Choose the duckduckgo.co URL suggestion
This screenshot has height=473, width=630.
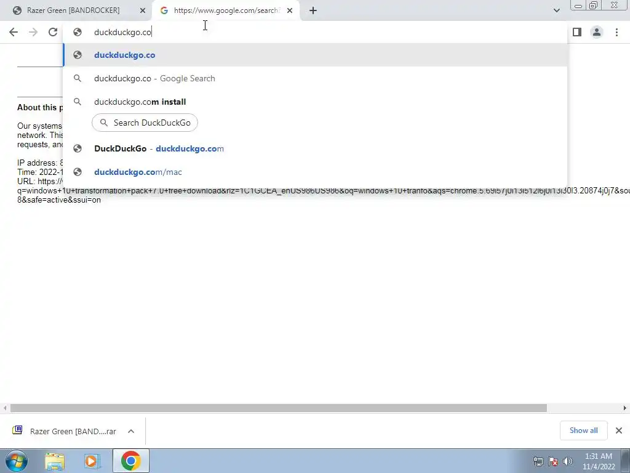(315, 55)
